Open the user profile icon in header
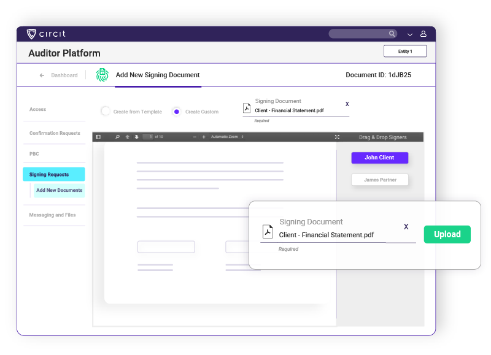The image size is (491, 355). tap(423, 34)
